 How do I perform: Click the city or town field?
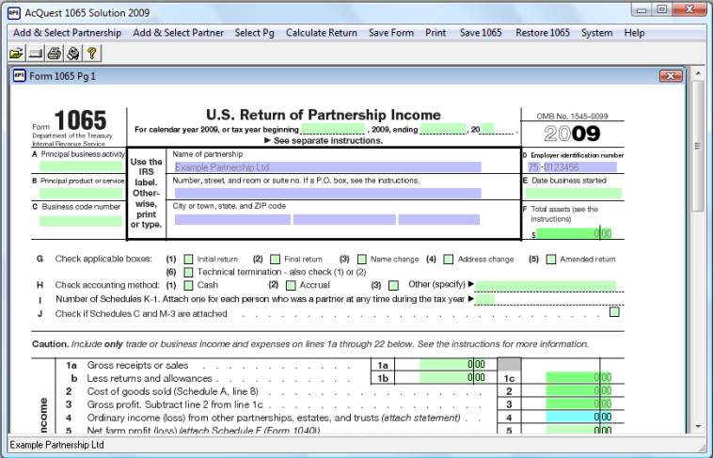tap(233, 220)
